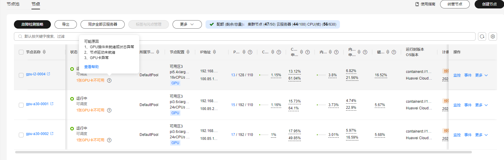Image resolution: width=504 pixels, height=160 pixels.
Task: Sort the C... CPU usage column
Action: coord(273,52)
